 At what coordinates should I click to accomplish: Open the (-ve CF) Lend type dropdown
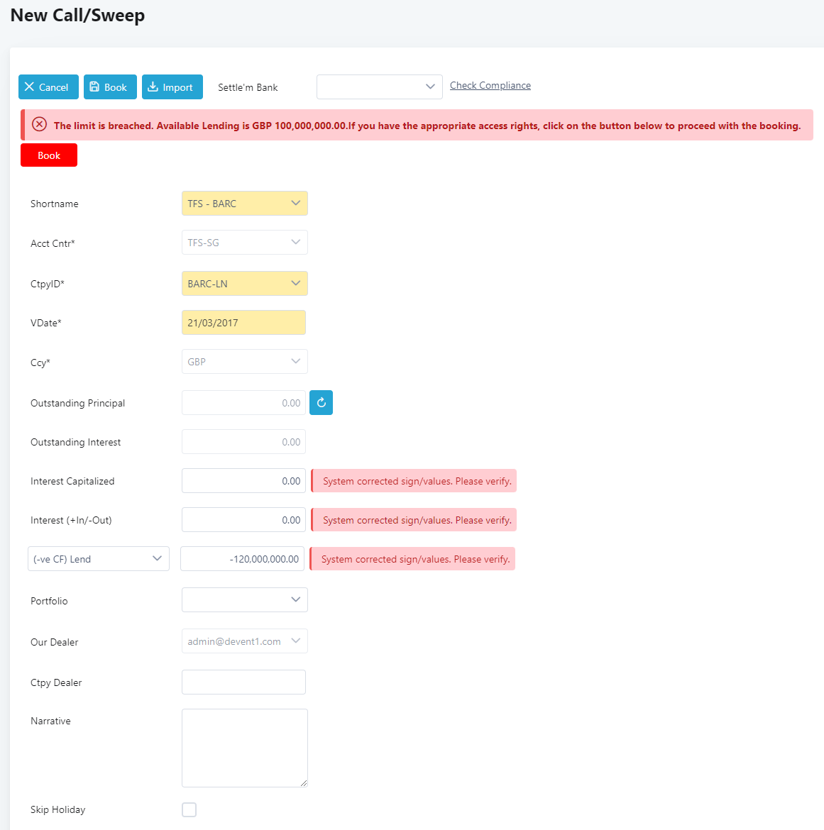(98, 559)
